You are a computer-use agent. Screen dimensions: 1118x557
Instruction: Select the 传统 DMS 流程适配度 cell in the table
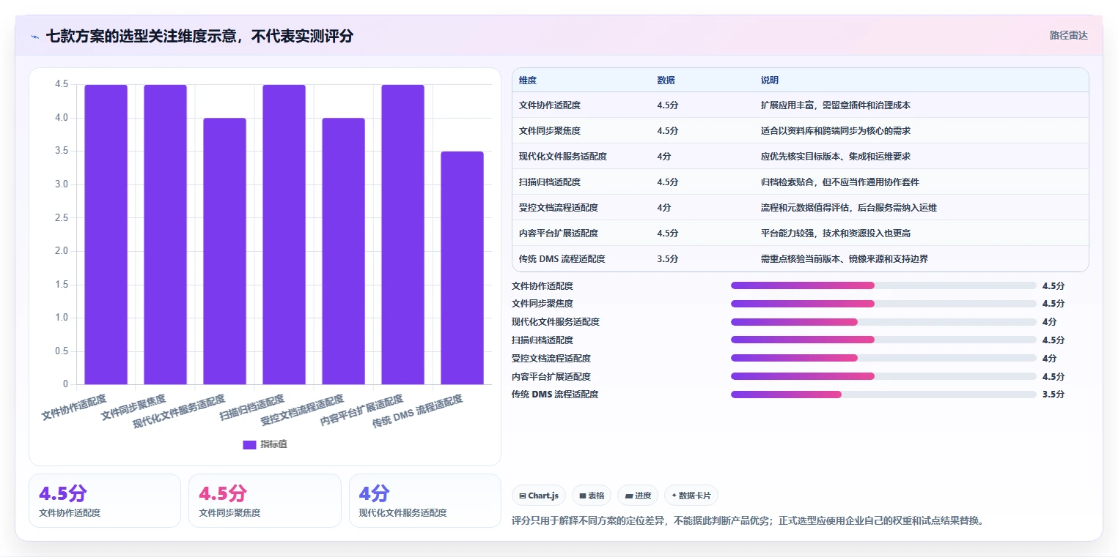tap(562, 259)
